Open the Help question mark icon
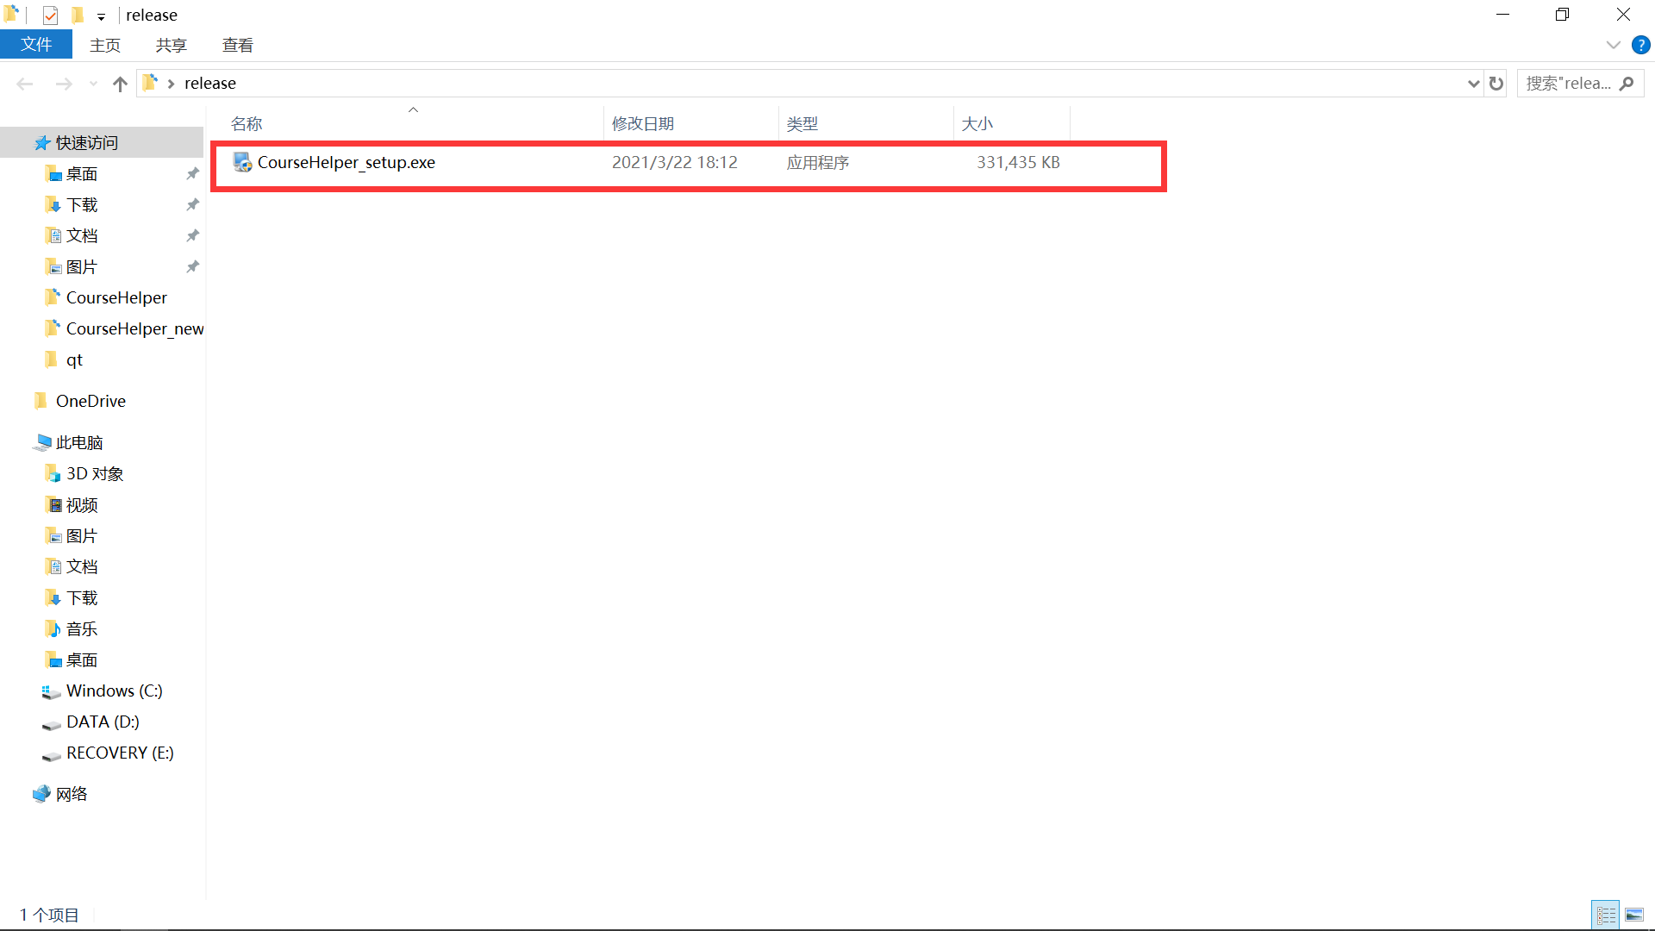Image resolution: width=1655 pixels, height=931 pixels. [x=1640, y=45]
